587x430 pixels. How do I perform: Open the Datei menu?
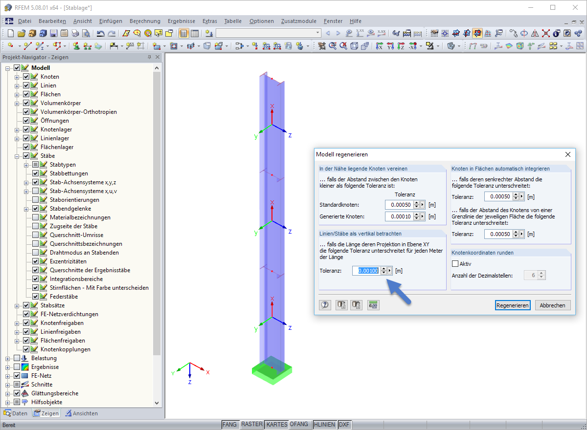[x=24, y=21]
